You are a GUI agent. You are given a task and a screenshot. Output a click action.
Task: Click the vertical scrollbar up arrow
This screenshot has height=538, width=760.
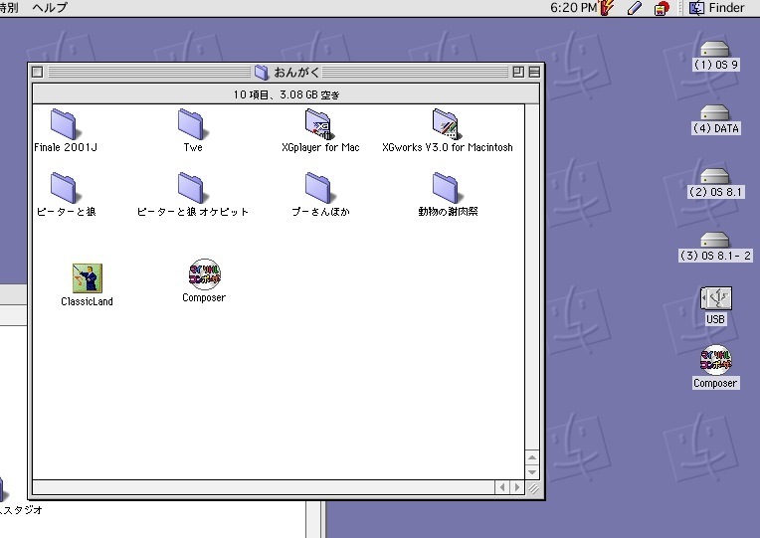532,457
